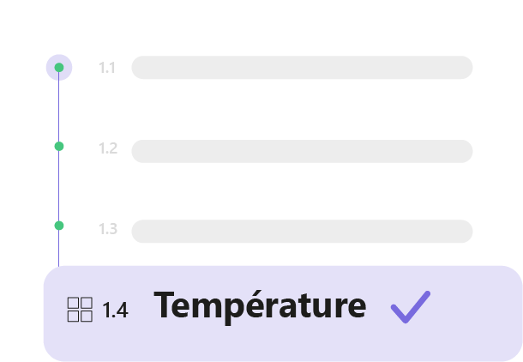Image resolution: width=523 pixels, height=362 pixels.
Task: Click the purple checkmark next to Température
Action: pos(411,306)
